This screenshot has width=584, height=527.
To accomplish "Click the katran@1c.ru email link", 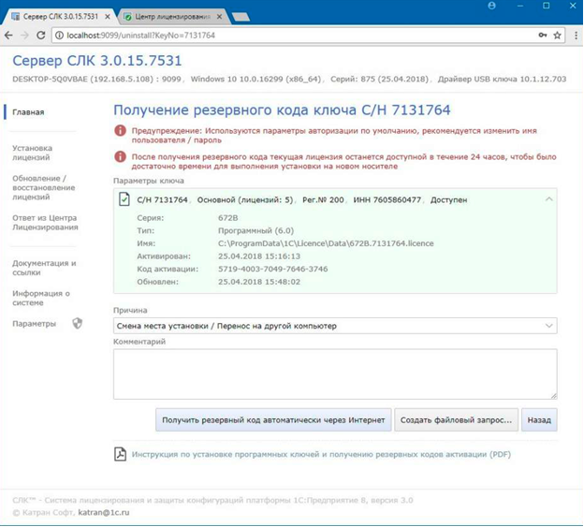I will pyautogui.click(x=103, y=513).
